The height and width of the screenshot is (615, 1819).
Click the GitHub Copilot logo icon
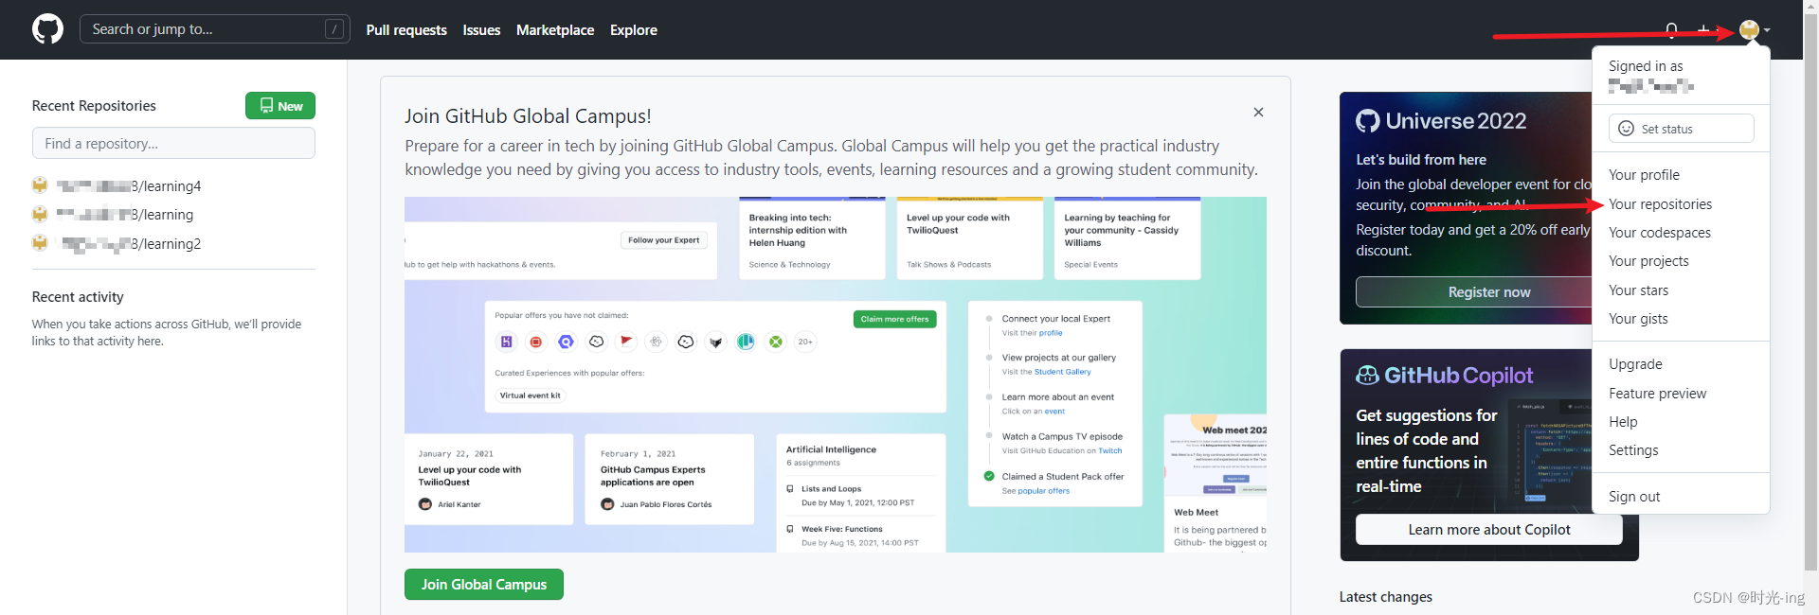(x=1367, y=376)
